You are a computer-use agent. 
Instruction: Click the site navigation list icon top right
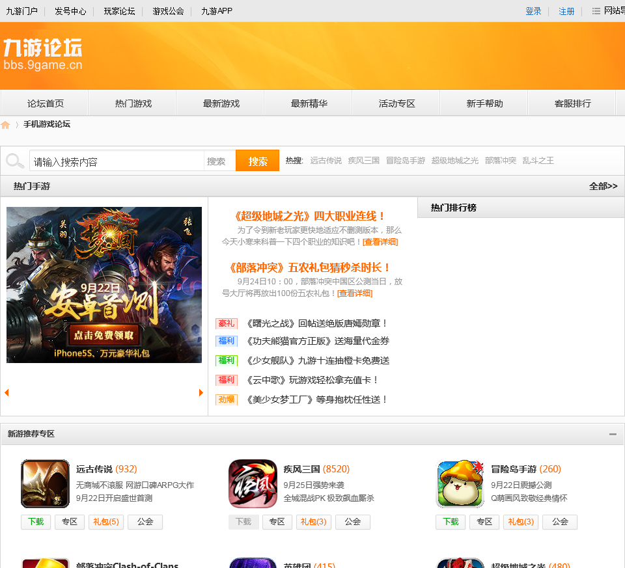[x=596, y=11]
